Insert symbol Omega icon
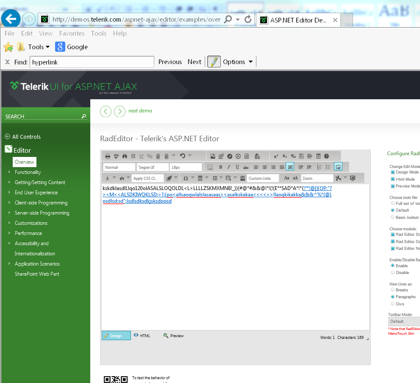 (x=186, y=178)
